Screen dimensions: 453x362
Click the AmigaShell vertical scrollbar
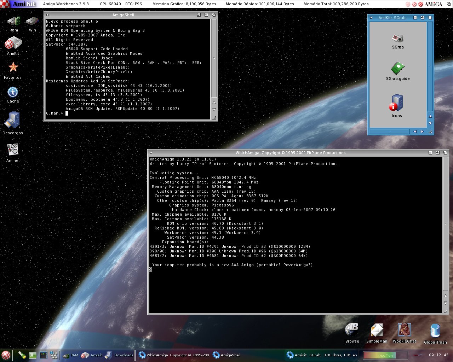[x=214, y=58]
